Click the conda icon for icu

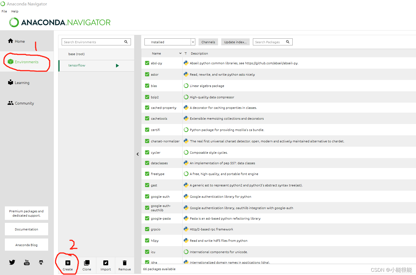click(x=186, y=252)
